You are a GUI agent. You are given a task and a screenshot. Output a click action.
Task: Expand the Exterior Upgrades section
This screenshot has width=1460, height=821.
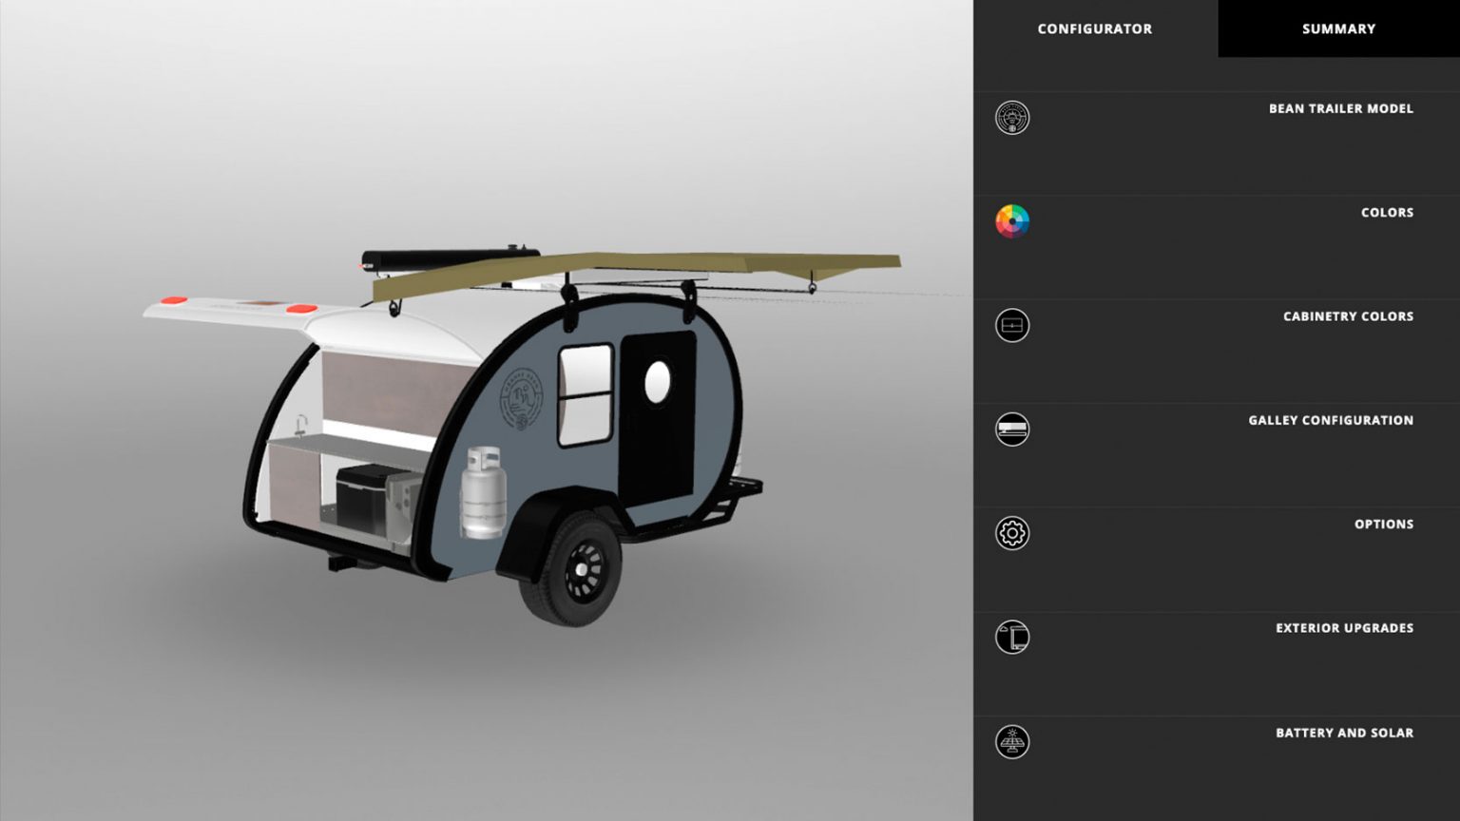tap(1344, 627)
